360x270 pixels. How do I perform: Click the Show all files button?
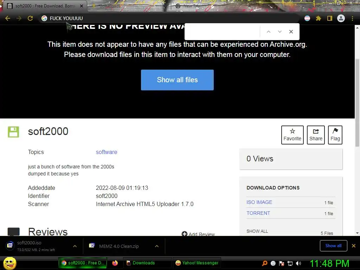point(177,80)
